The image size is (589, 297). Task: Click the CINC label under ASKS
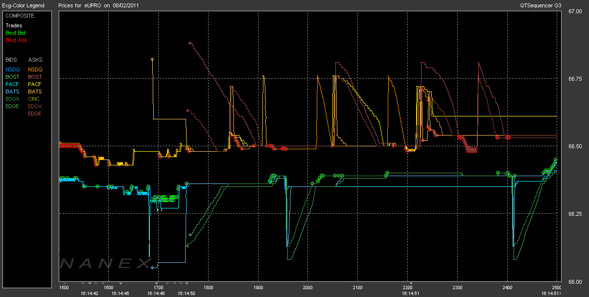point(35,99)
